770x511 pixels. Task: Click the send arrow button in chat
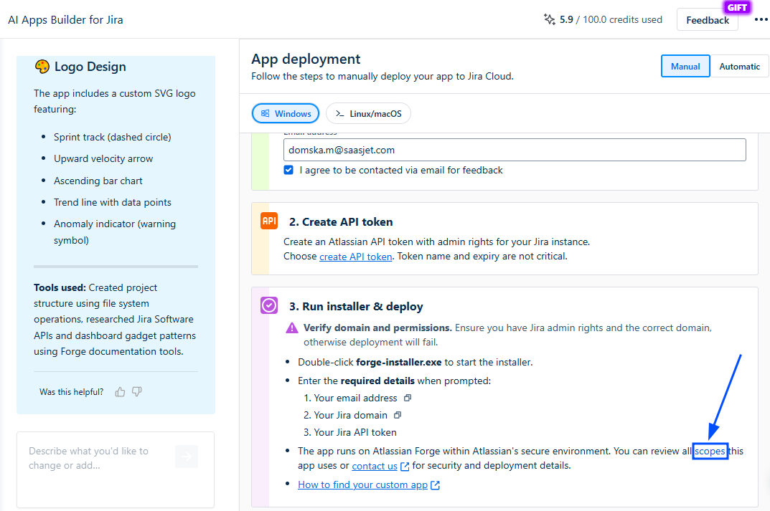tap(187, 456)
